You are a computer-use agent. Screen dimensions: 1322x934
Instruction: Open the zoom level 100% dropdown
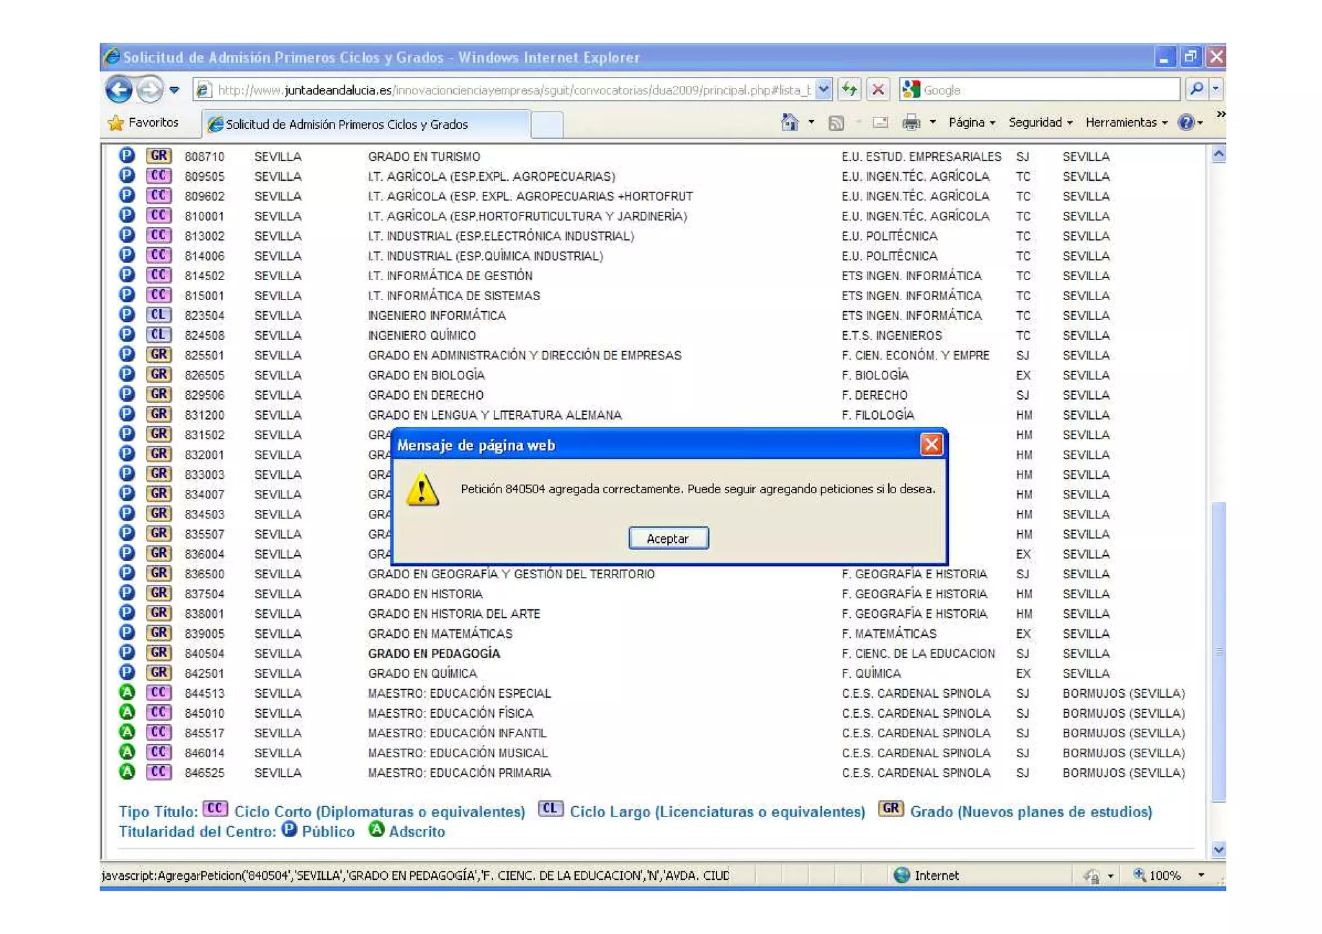tap(1201, 875)
